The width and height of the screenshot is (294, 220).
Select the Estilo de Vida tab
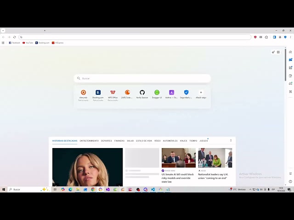click(144, 141)
